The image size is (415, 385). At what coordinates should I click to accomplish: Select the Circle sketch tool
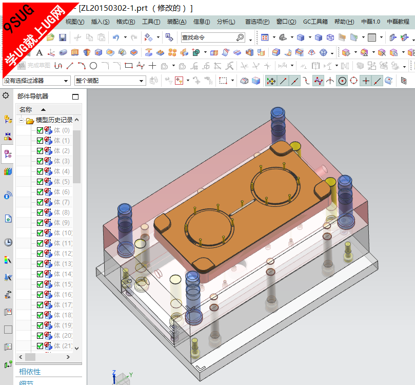[93, 66]
